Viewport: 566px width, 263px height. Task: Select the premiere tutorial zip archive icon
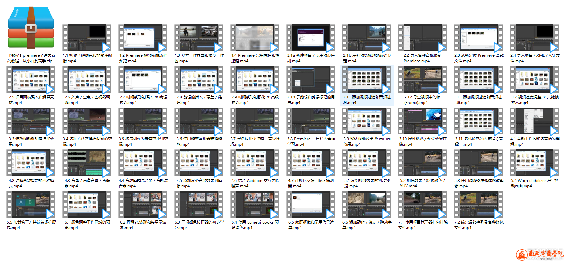point(31,28)
